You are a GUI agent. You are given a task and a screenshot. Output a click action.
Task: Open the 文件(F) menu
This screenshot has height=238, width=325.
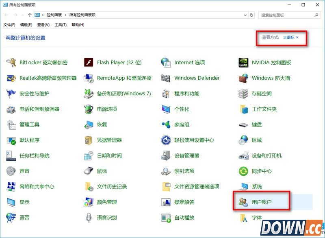pos(9,24)
